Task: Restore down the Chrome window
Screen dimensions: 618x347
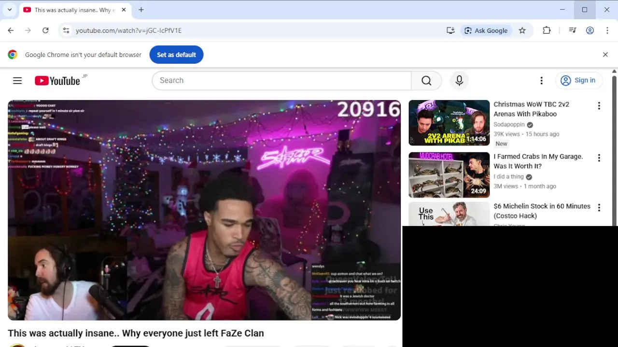Action: click(585, 10)
